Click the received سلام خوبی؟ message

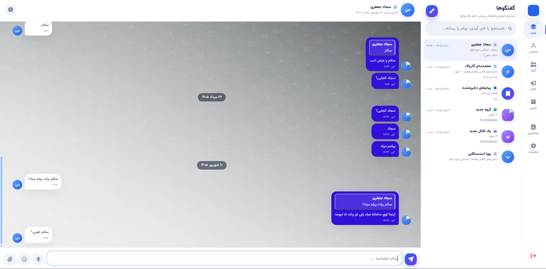(38, 235)
